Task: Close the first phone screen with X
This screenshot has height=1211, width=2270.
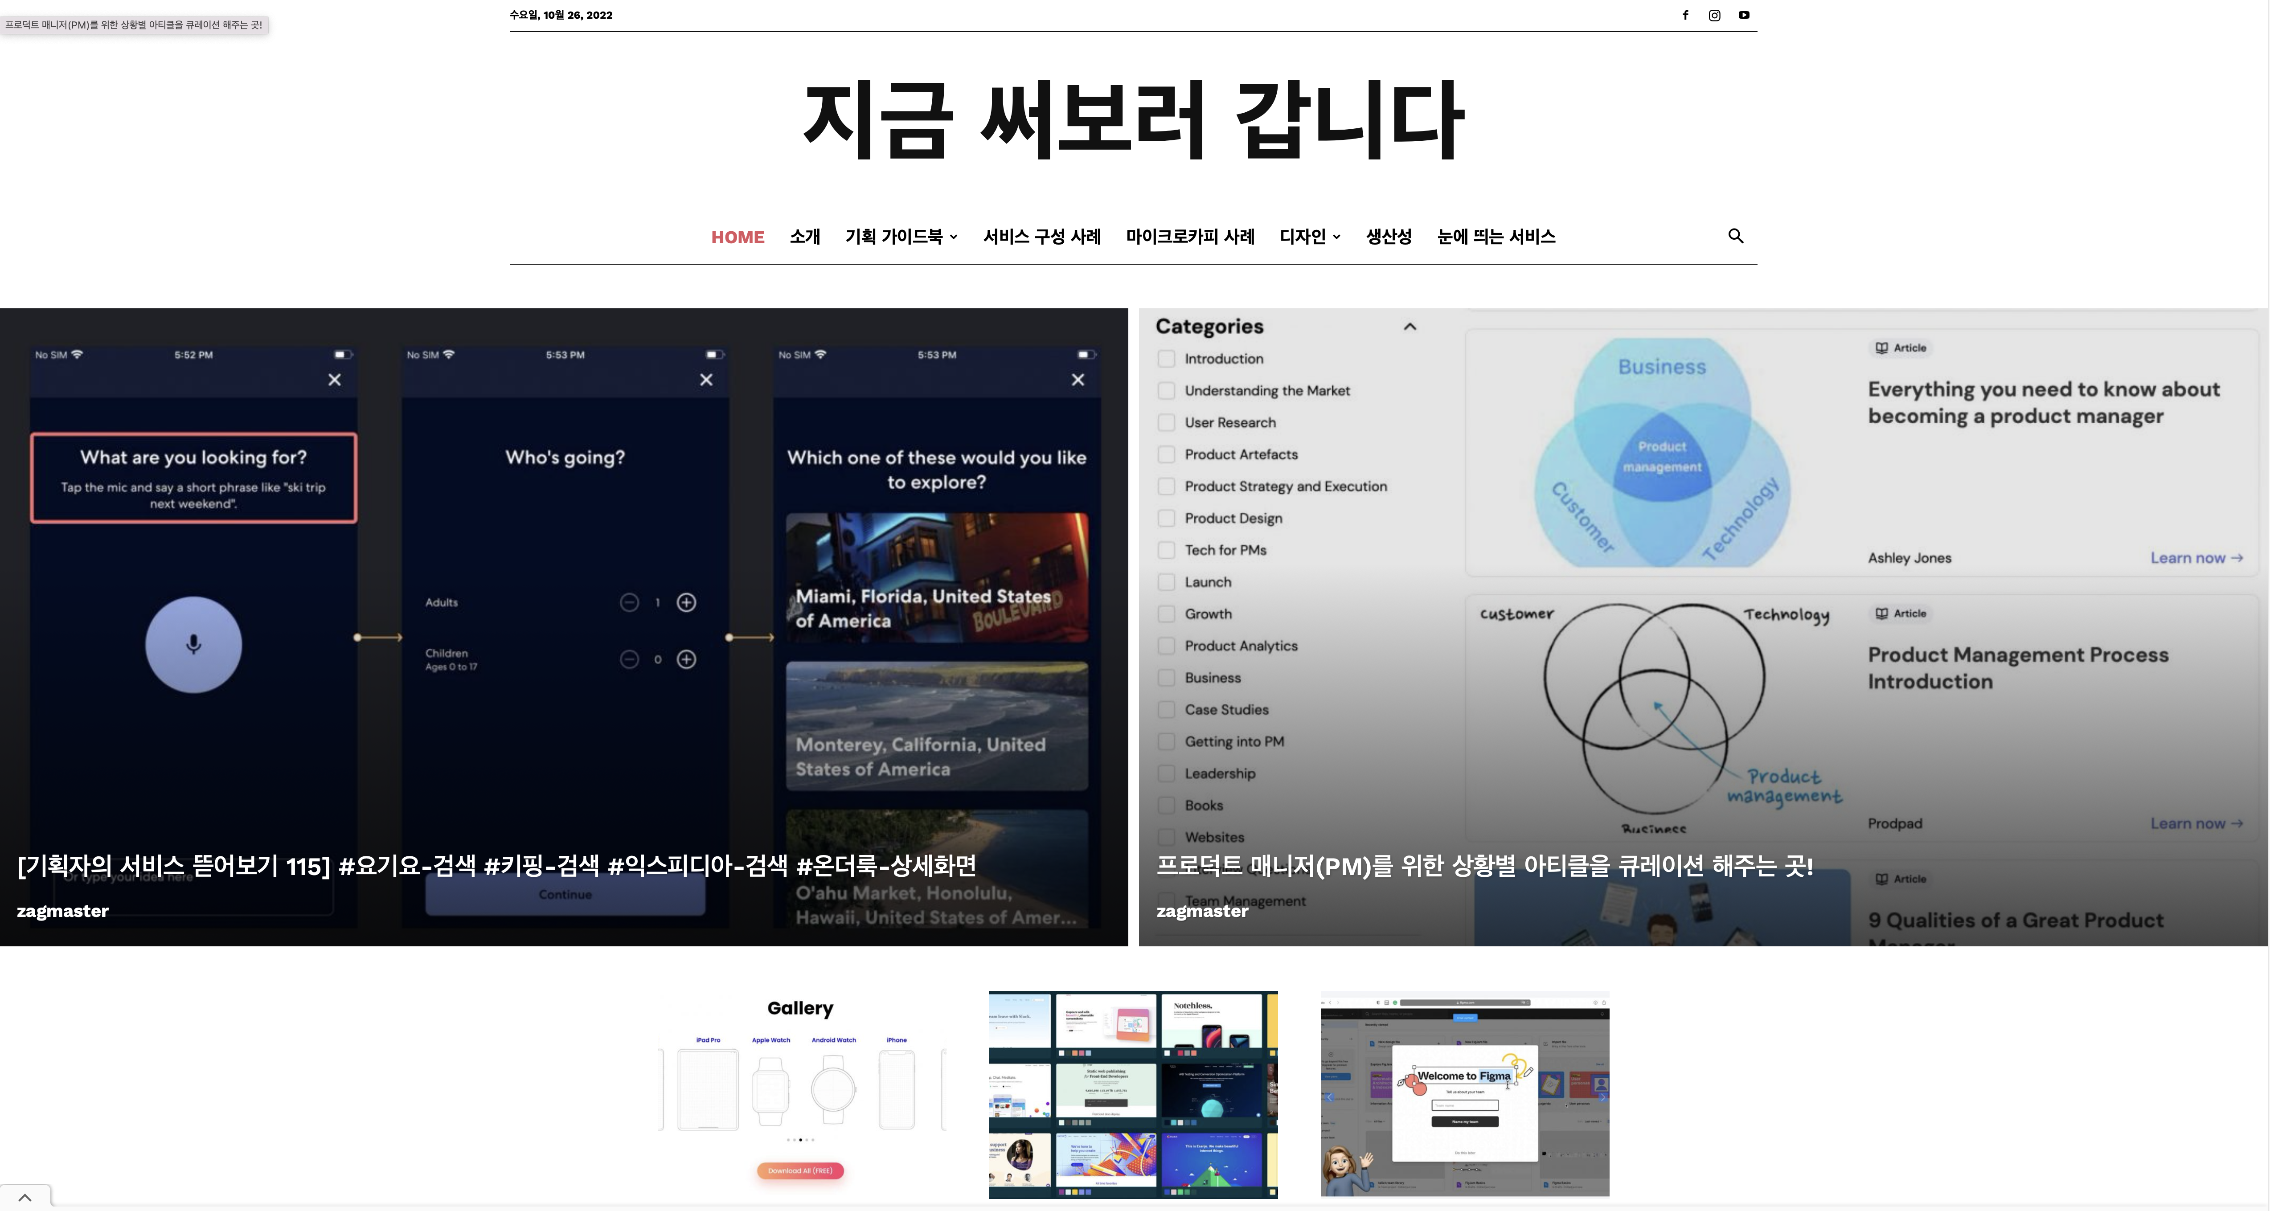Action: click(334, 380)
